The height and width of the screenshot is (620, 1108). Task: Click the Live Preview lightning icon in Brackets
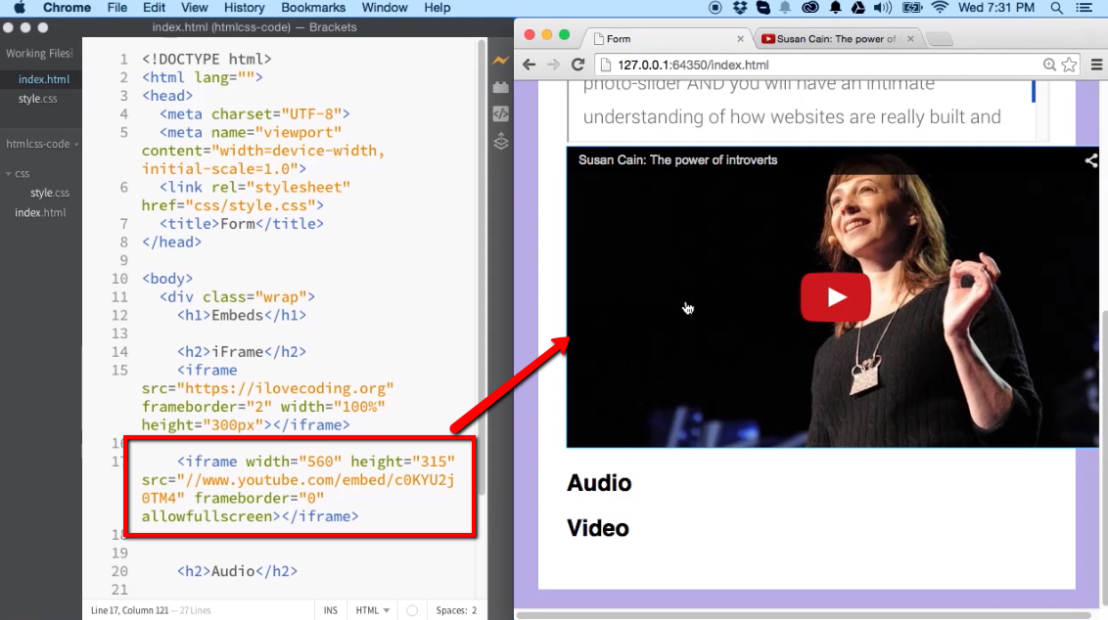(x=500, y=61)
